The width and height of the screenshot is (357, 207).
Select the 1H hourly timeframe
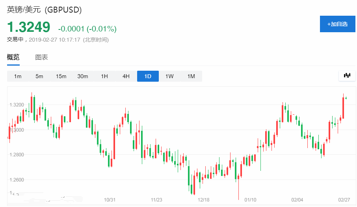[x=104, y=76]
